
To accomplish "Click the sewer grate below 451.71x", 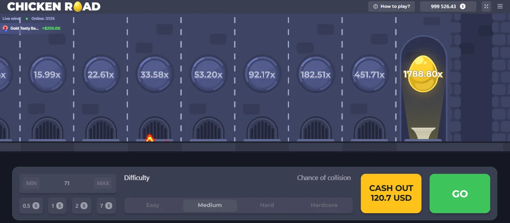I will [x=370, y=128].
